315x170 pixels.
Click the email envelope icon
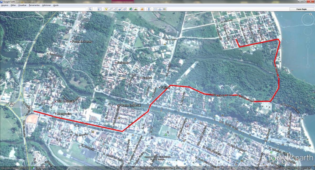(155, 9)
